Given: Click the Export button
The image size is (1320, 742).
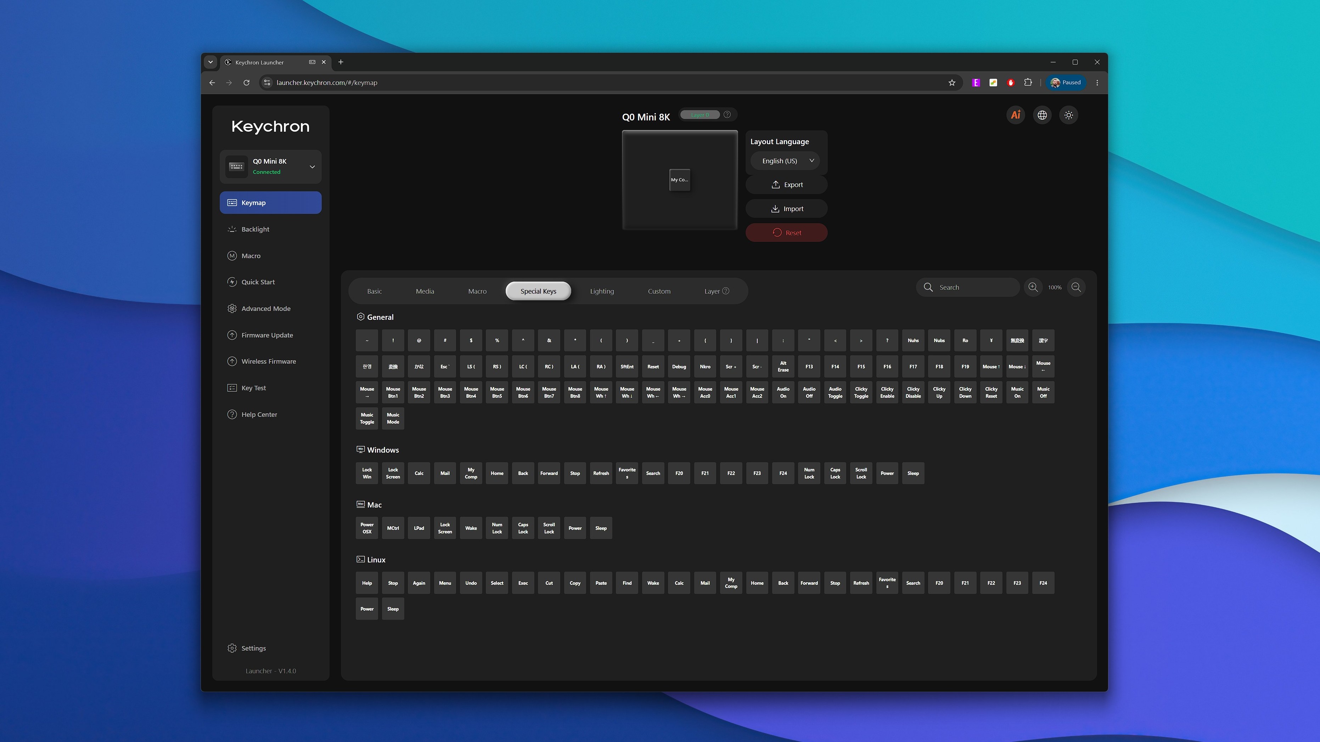Looking at the screenshot, I should coord(787,184).
